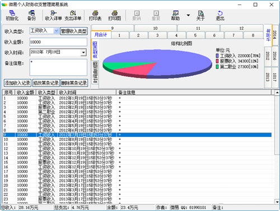This screenshot has height=211, width=280.
Task: Switch to month 12 tab
Action: pyautogui.click(x=241, y=28)
